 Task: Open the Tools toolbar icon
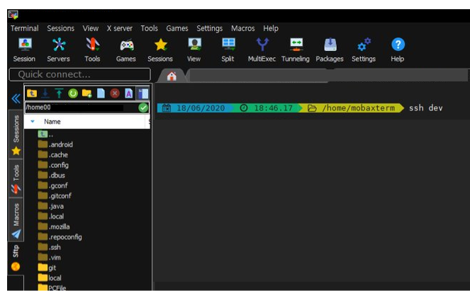92,50
